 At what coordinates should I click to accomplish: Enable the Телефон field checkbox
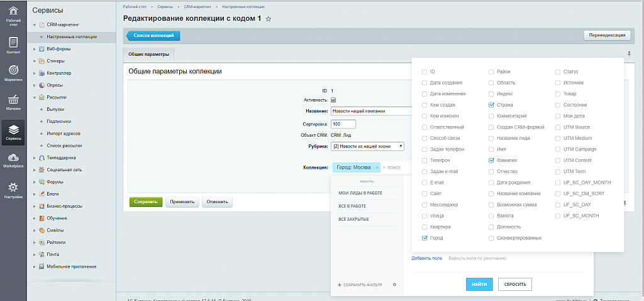click(425, 161)
